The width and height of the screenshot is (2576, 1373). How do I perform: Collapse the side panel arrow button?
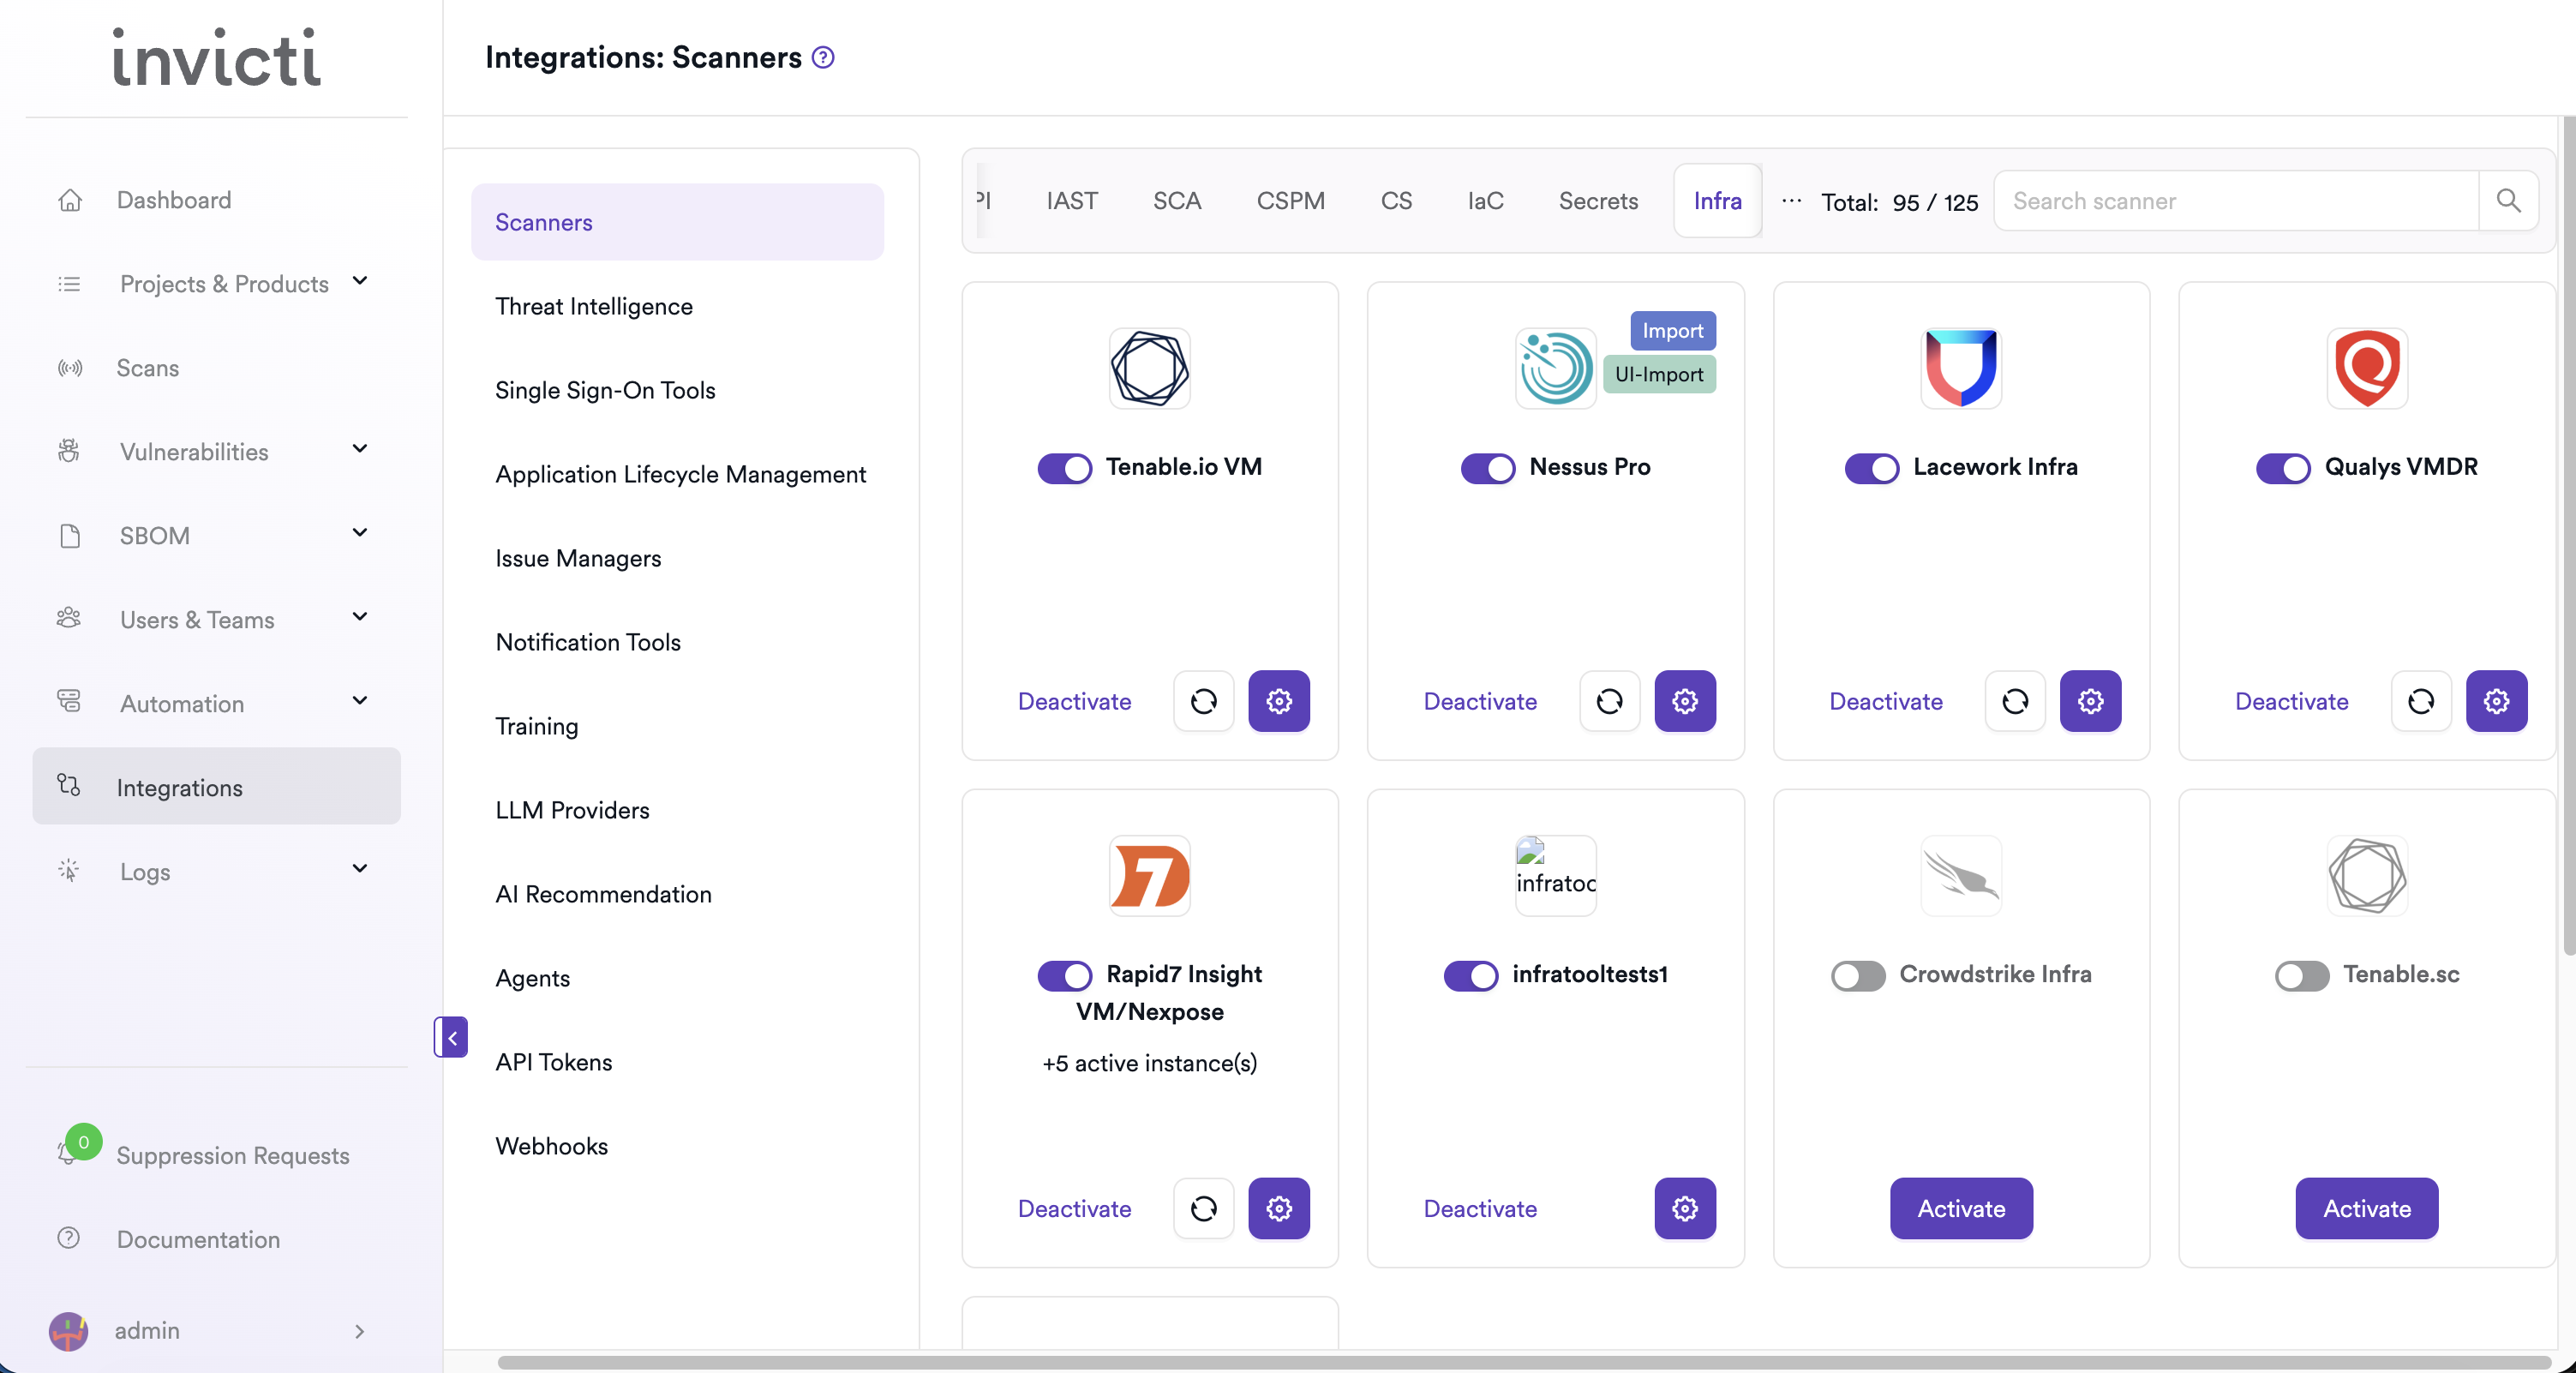(452, 1037)
